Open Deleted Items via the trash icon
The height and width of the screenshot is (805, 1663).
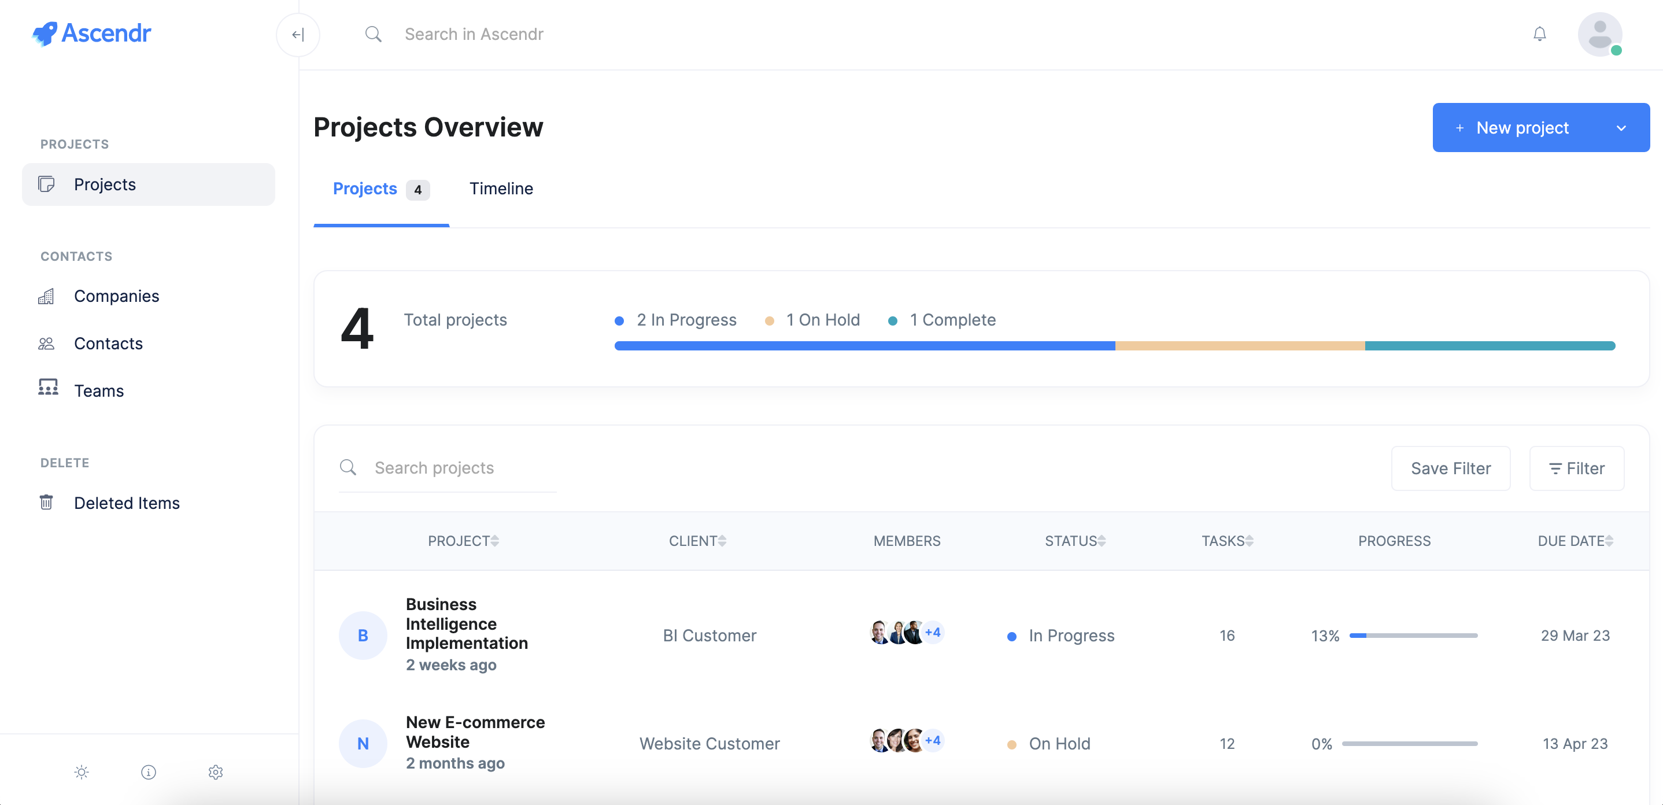(47, 501)
